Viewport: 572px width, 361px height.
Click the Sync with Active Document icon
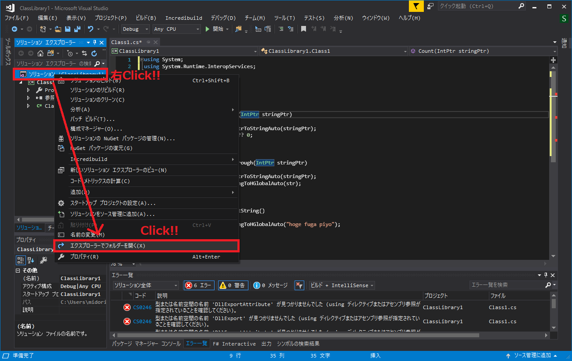(x=84, y=53)
